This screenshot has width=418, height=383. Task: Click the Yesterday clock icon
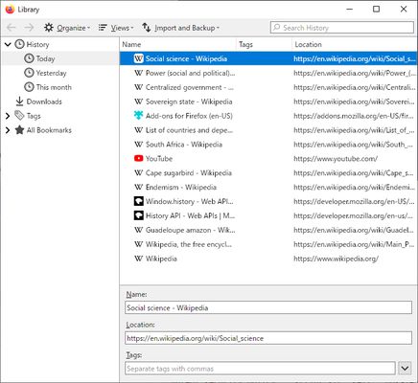[x=29, y=73]
